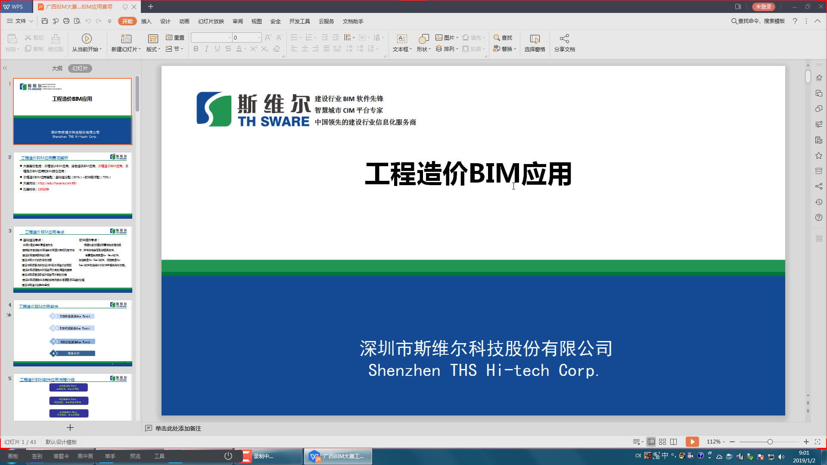This screenshot has height=465, width=827.
Task: Click the fit-to-window icon in status bar
Action: click(818, 442)
